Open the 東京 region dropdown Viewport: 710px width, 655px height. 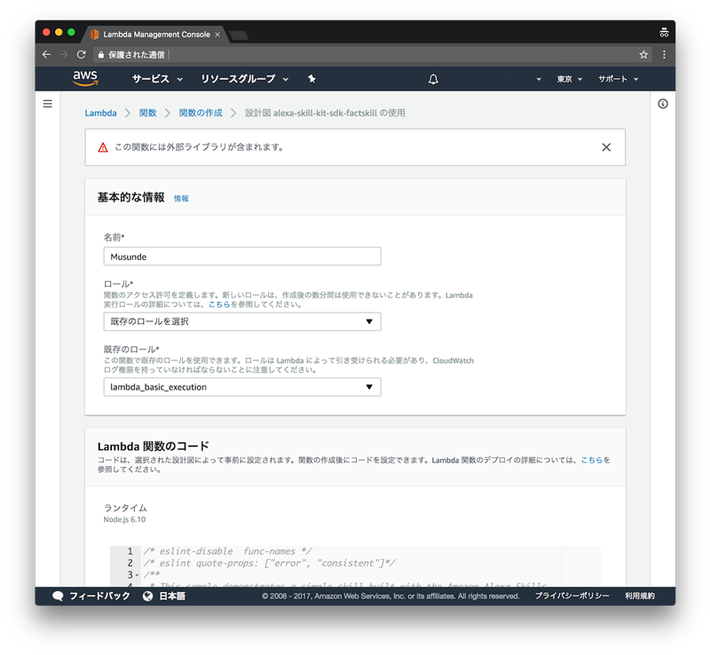569,79
